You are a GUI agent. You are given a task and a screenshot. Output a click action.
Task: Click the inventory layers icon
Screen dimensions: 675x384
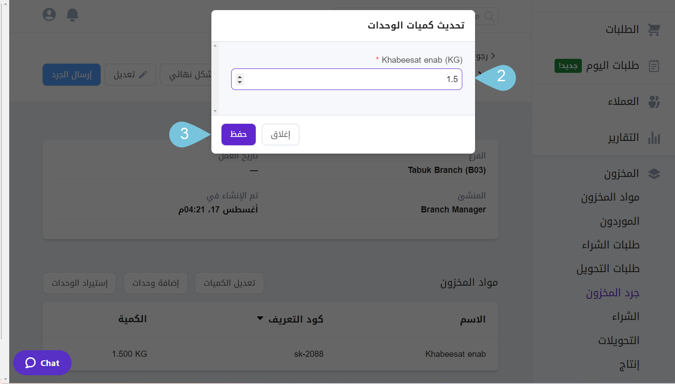(x=654, y=174)
